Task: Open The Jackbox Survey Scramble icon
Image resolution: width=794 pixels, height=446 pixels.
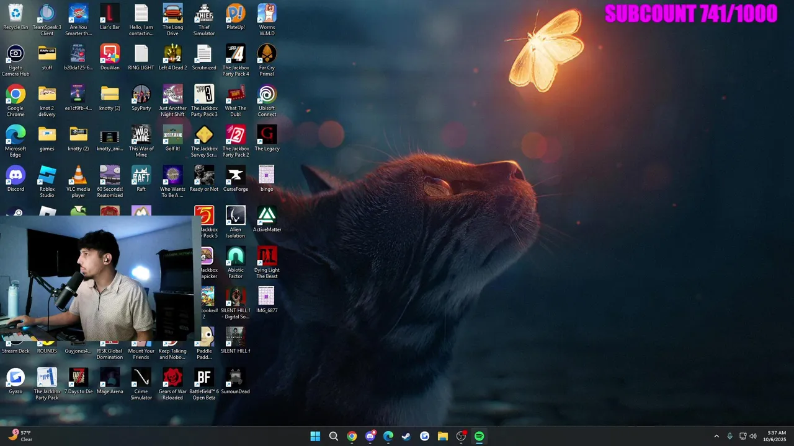Action: click(204, 141)
